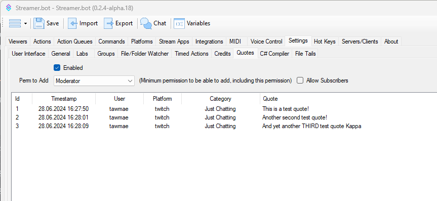Viewport: 437px width, 201px height.
Task: Click Export label in the toolbar
Action: tap(124, 23)
